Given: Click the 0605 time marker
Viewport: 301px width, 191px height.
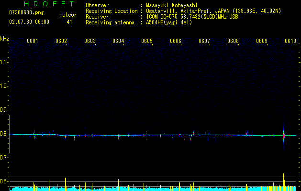Looking at the screenshot, I should [147, 41].
